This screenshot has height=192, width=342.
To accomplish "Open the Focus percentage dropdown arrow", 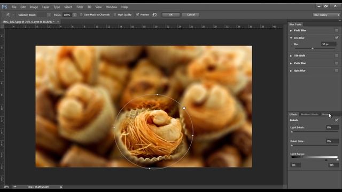I will pos(75,15).
